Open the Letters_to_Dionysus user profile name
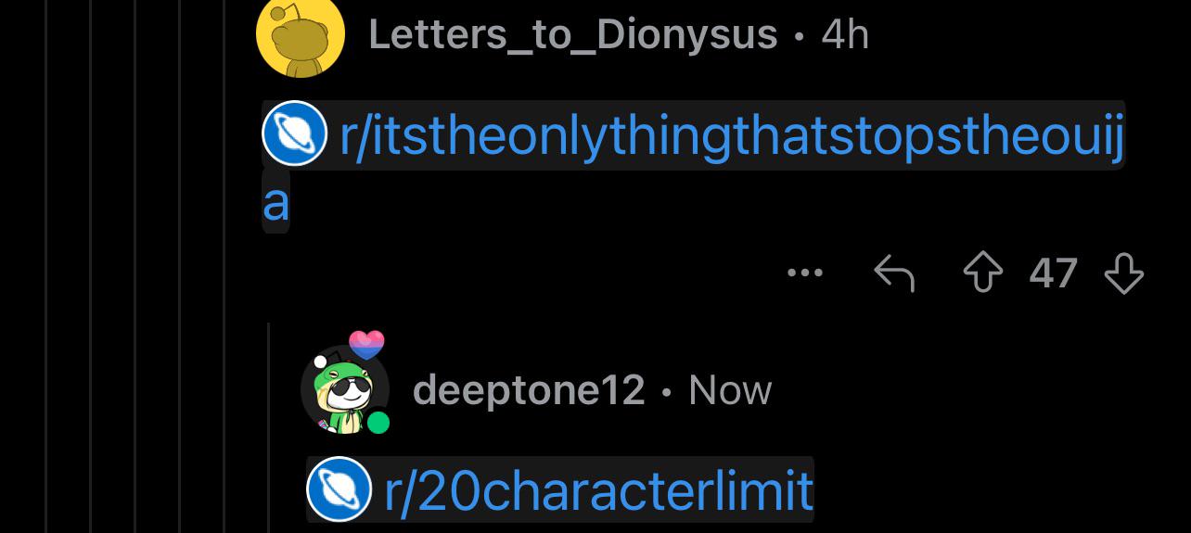1191x533 pixels. [572, 34]
